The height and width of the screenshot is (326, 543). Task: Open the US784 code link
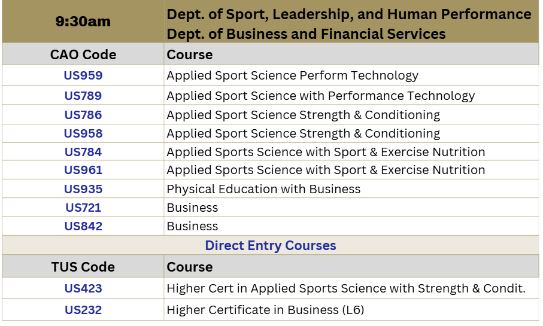click(83, 152)
